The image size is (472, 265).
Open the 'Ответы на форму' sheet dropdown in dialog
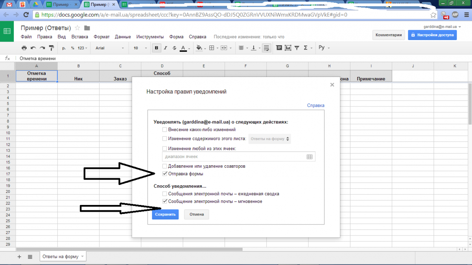click(x=270, y=139)
